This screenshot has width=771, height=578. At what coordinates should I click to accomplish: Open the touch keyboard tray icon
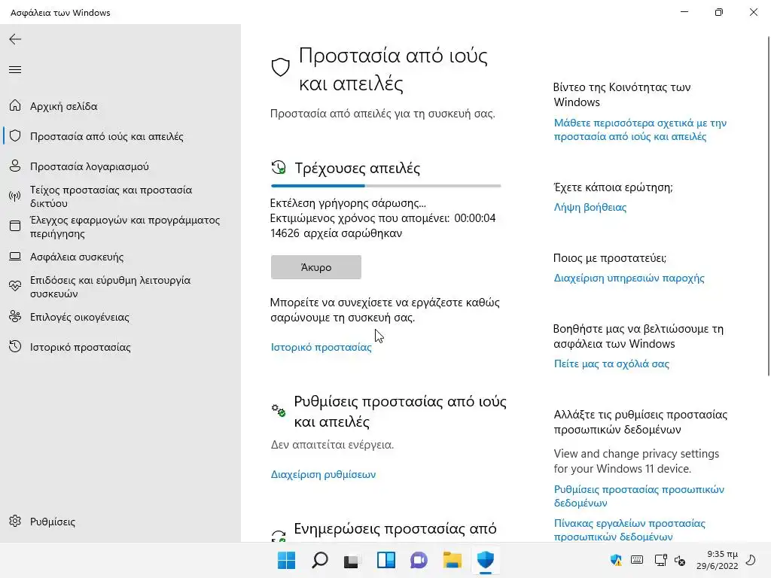(637, 560)
